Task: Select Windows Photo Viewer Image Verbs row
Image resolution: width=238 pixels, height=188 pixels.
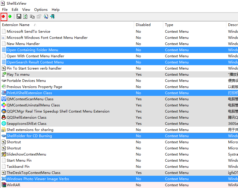Action: 119,179
